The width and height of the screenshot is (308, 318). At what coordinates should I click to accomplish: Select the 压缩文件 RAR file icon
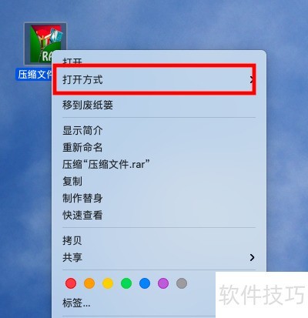[x=45, y=44]
